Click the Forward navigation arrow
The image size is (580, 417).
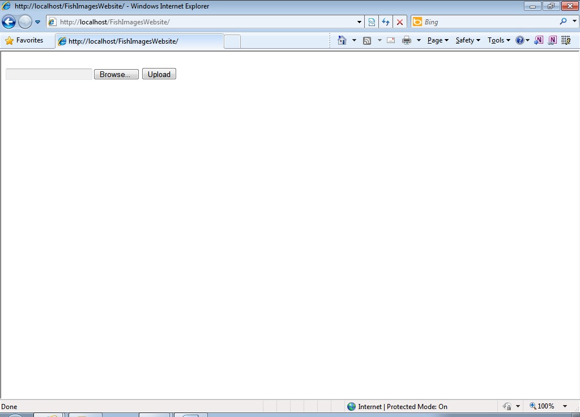point(25,22)
